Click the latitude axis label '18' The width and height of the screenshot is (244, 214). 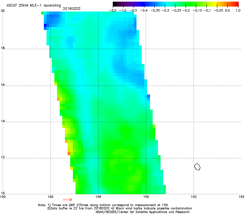tap(3, 48)
